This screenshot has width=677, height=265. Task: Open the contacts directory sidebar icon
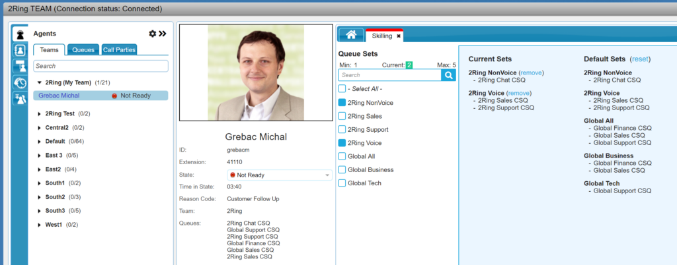(20, 50)
